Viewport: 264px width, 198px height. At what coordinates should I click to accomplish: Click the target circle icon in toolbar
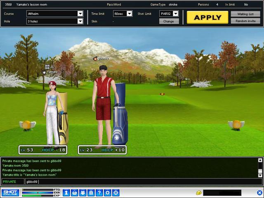[116, 193]
